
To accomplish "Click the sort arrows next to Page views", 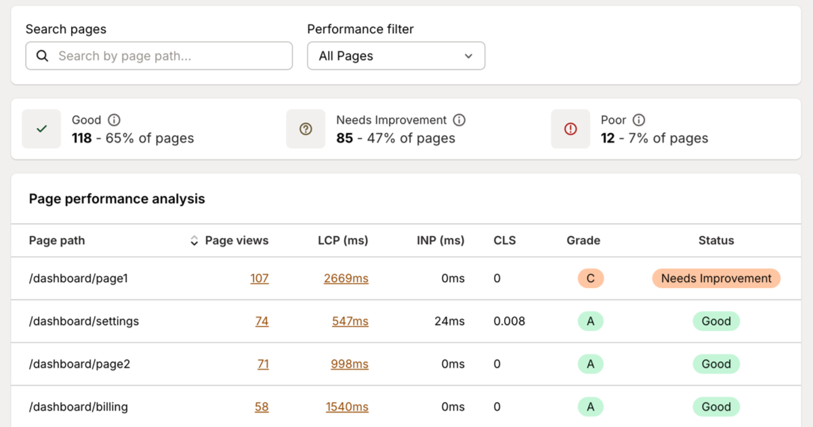I will (x=194, y=240).
